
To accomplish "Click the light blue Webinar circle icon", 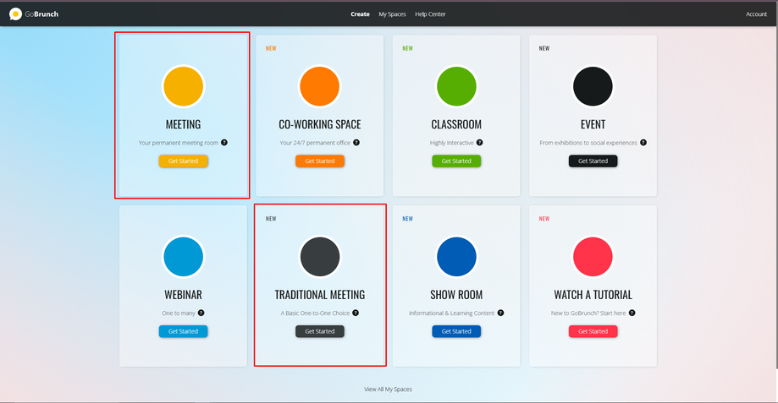I will point(183,257).
